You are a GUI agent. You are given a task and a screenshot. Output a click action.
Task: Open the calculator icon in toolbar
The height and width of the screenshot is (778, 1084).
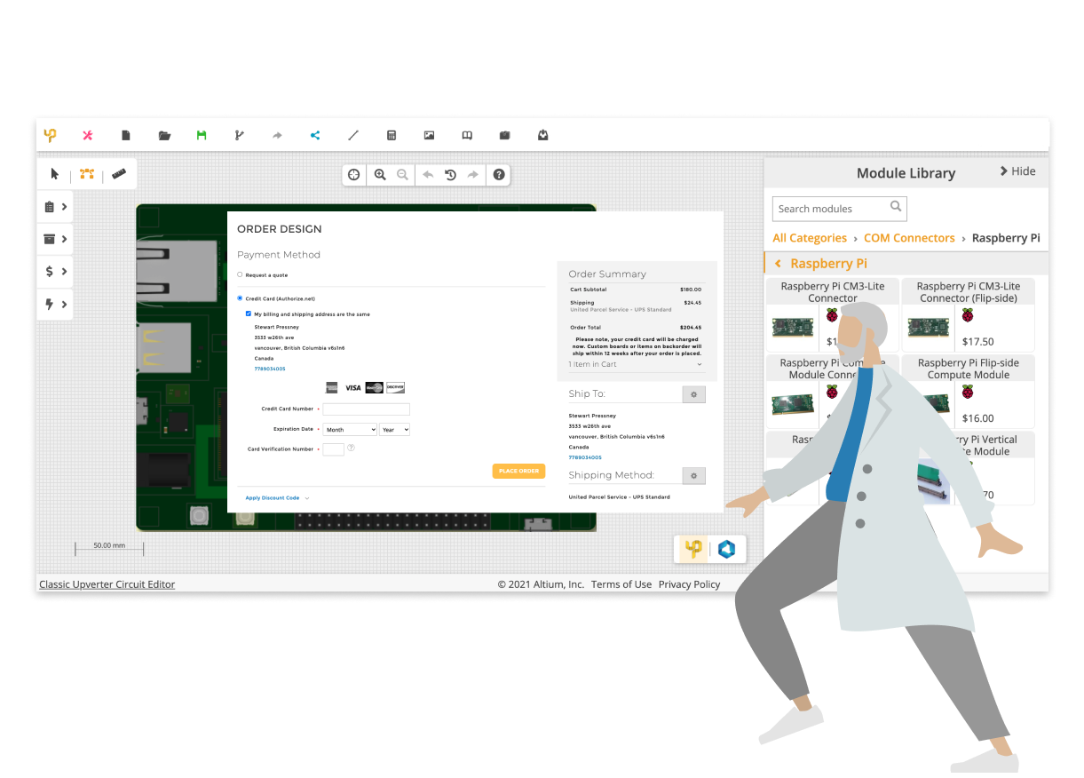391,135
